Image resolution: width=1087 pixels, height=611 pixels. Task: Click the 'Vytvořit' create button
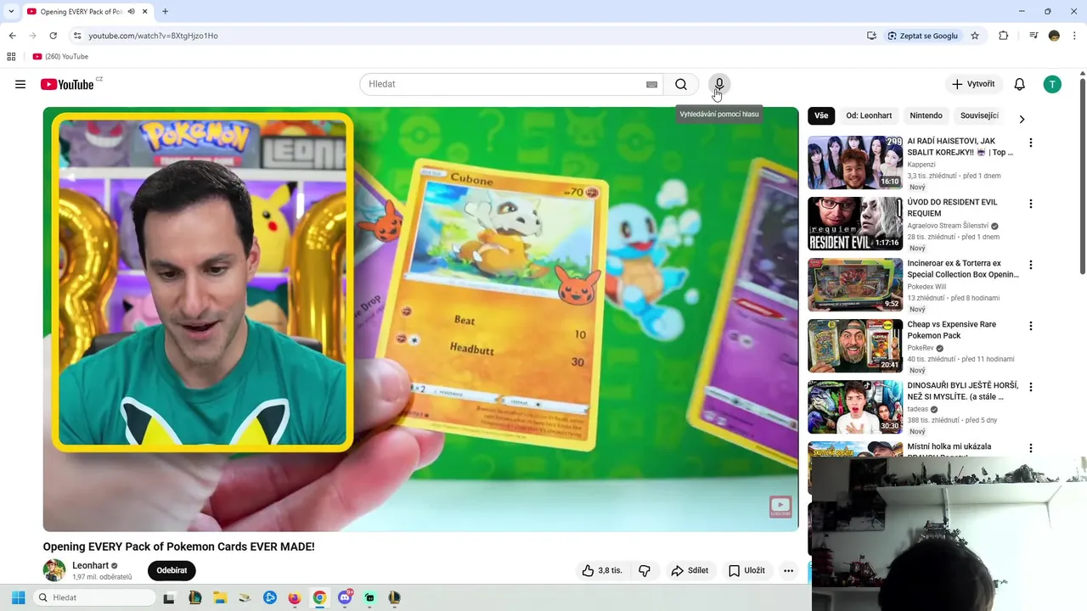tap(973, 84)
